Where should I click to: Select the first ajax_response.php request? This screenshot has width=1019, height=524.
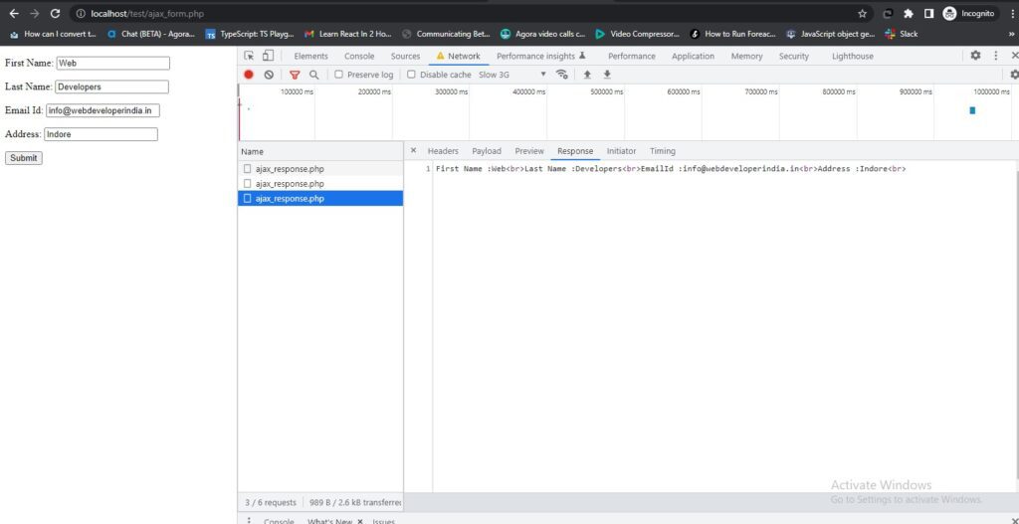pos(320,169)
